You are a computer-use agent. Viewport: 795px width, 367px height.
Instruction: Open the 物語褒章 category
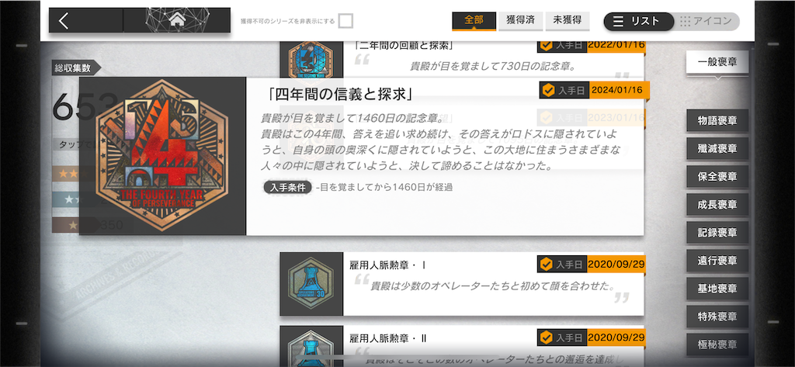click(x=717, y=121)
